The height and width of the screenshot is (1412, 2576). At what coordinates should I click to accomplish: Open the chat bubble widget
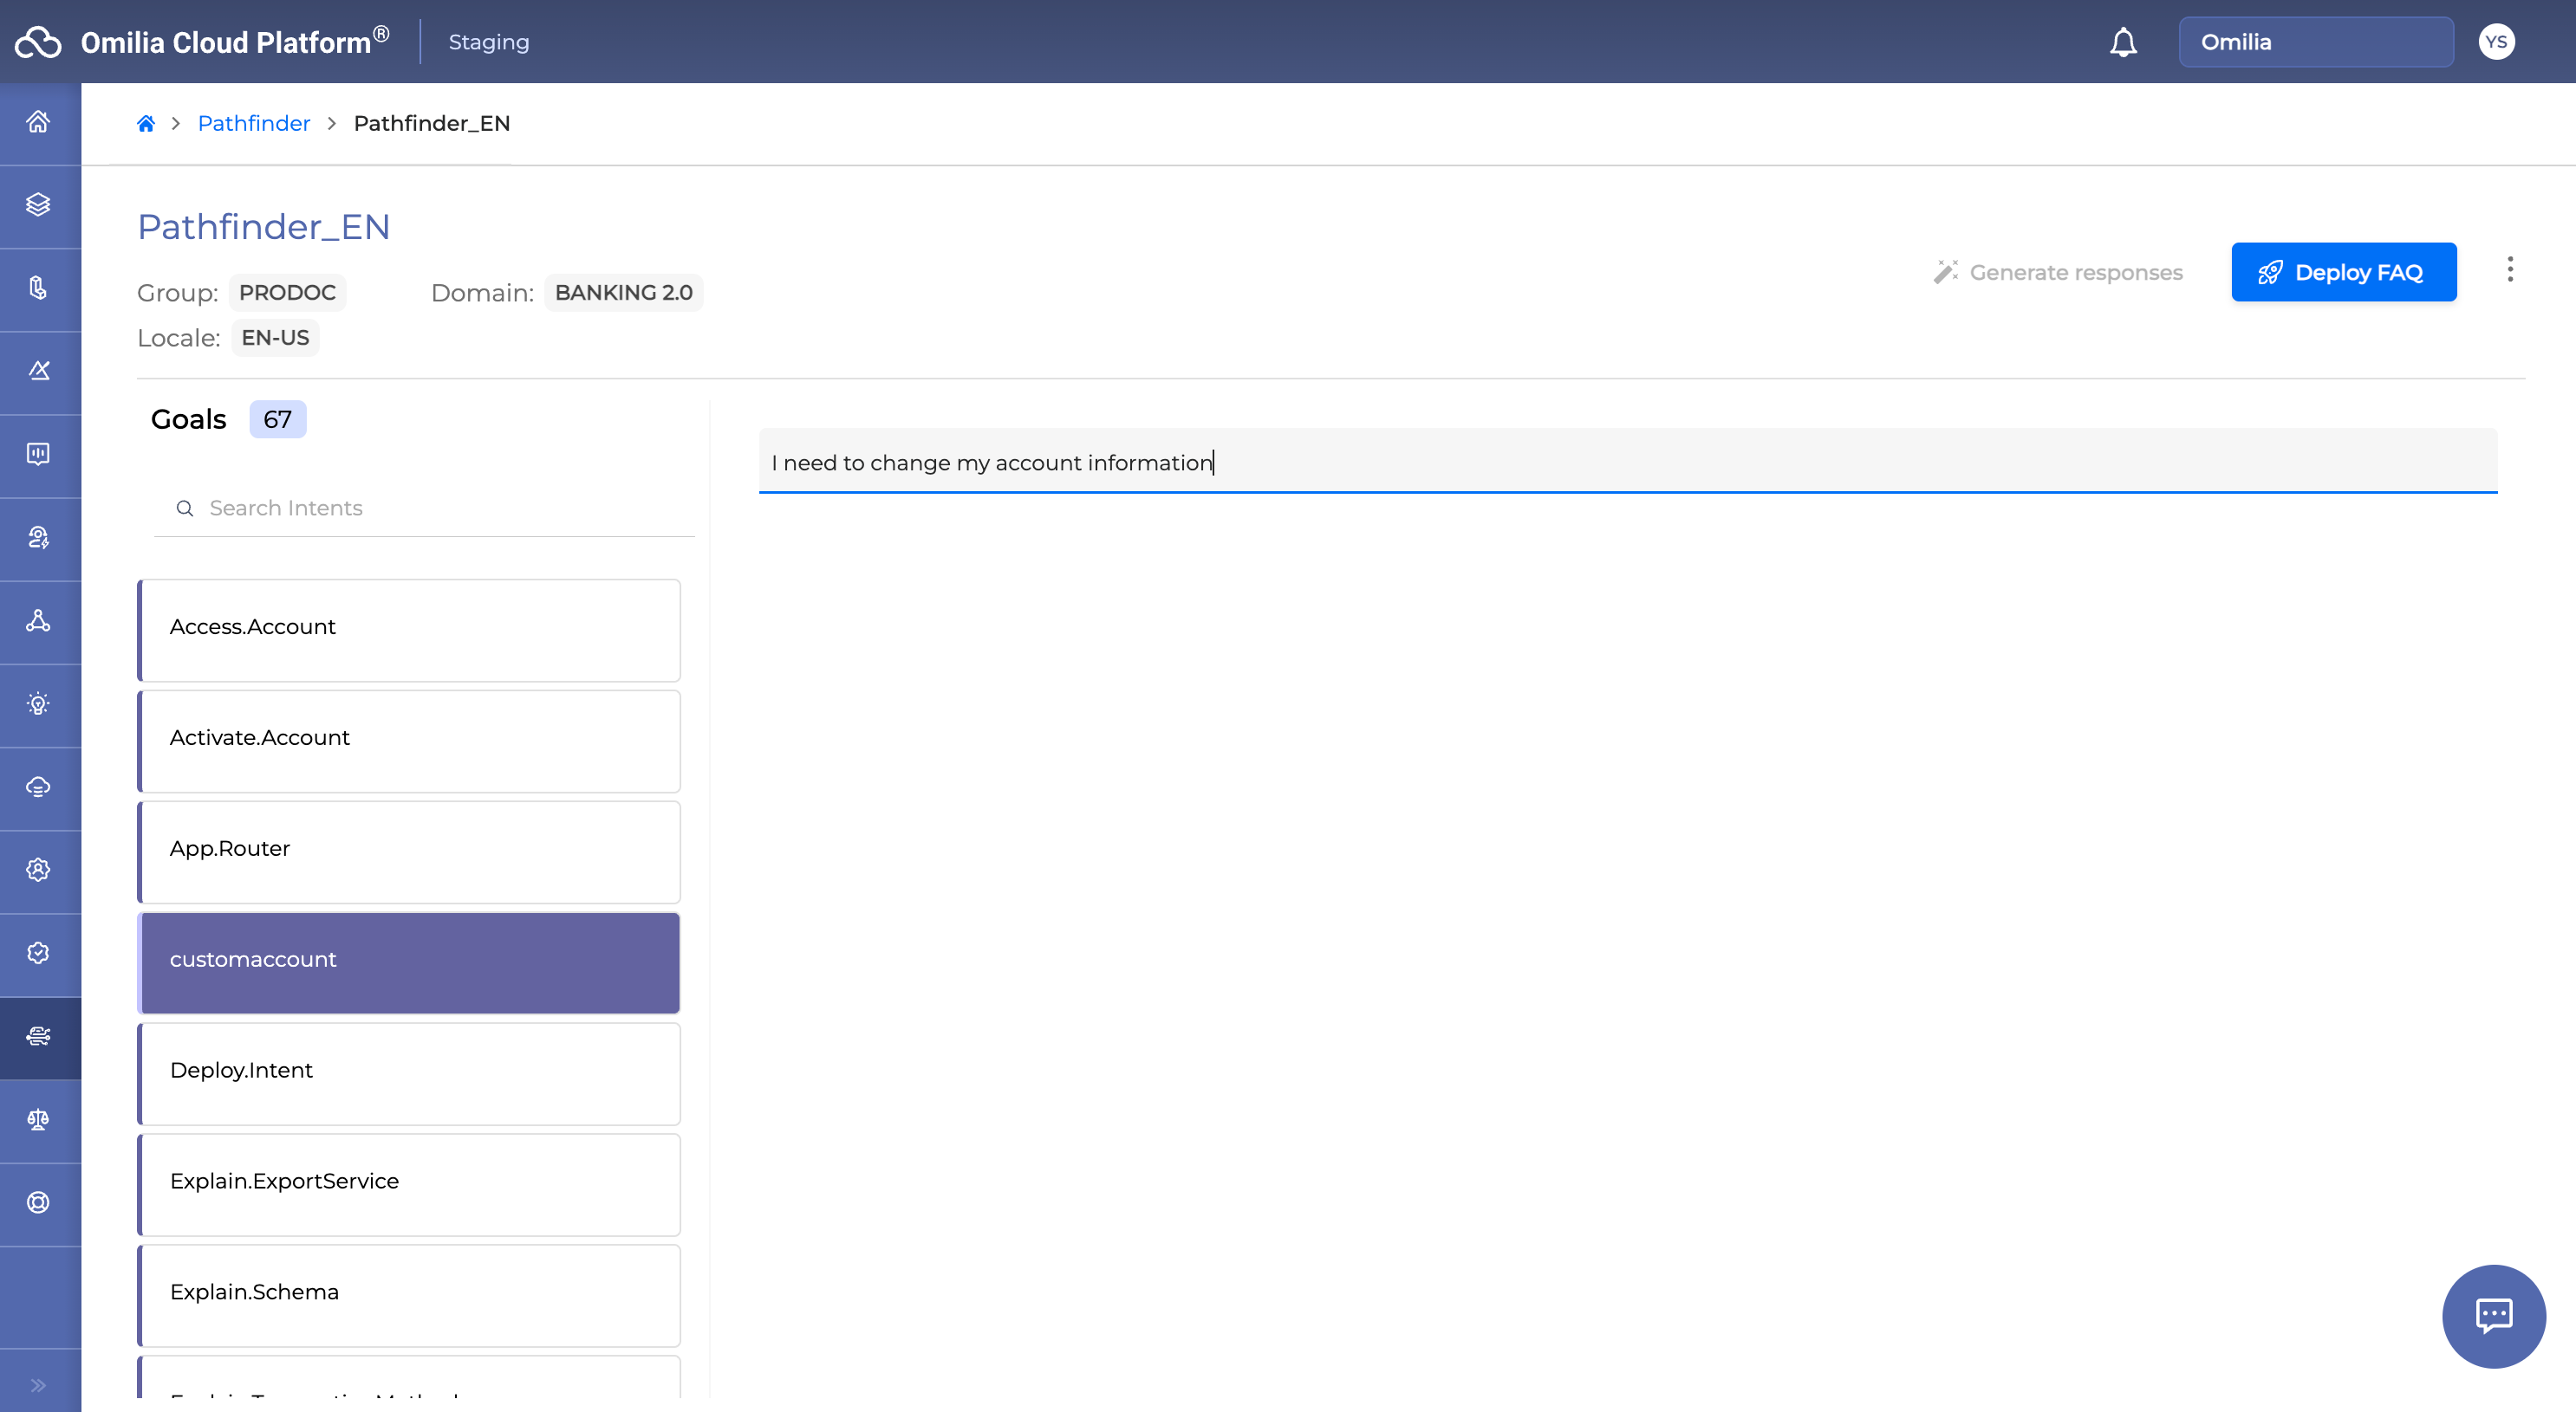2492,1315
